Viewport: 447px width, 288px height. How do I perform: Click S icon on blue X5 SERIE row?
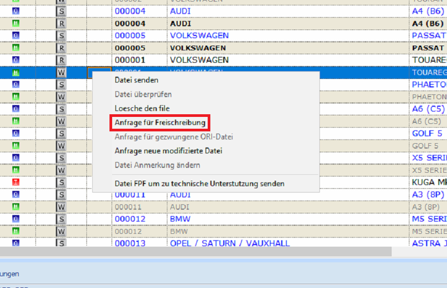point(61,158)
